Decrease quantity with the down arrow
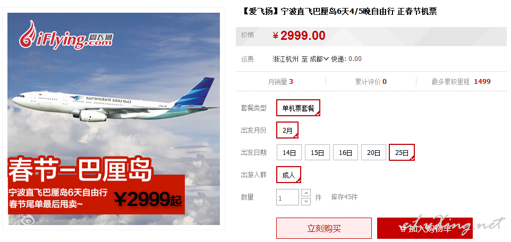The height and width of the screenshot is (242, 511). pyautogui.click(x=306, y=201)
